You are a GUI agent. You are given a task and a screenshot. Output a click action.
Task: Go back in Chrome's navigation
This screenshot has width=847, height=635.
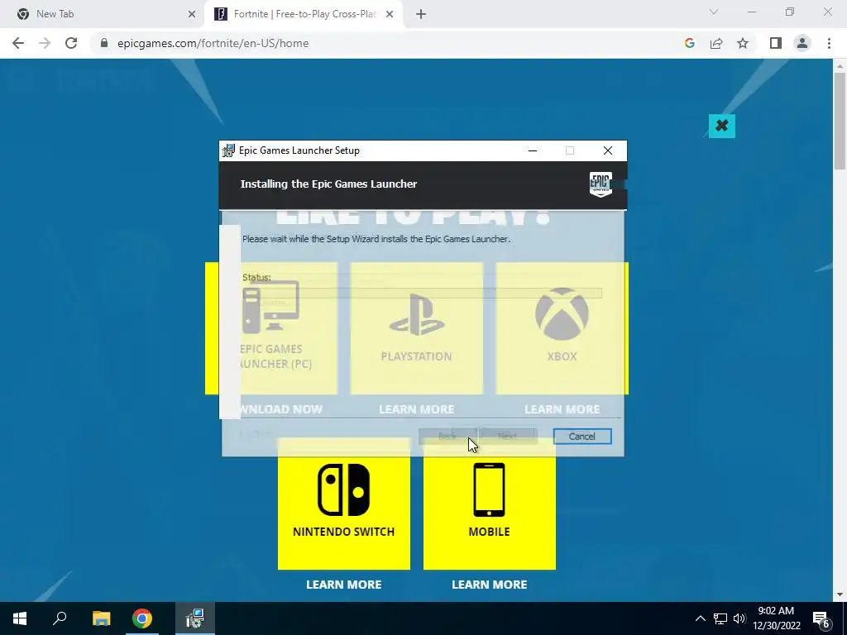(18, 43)
